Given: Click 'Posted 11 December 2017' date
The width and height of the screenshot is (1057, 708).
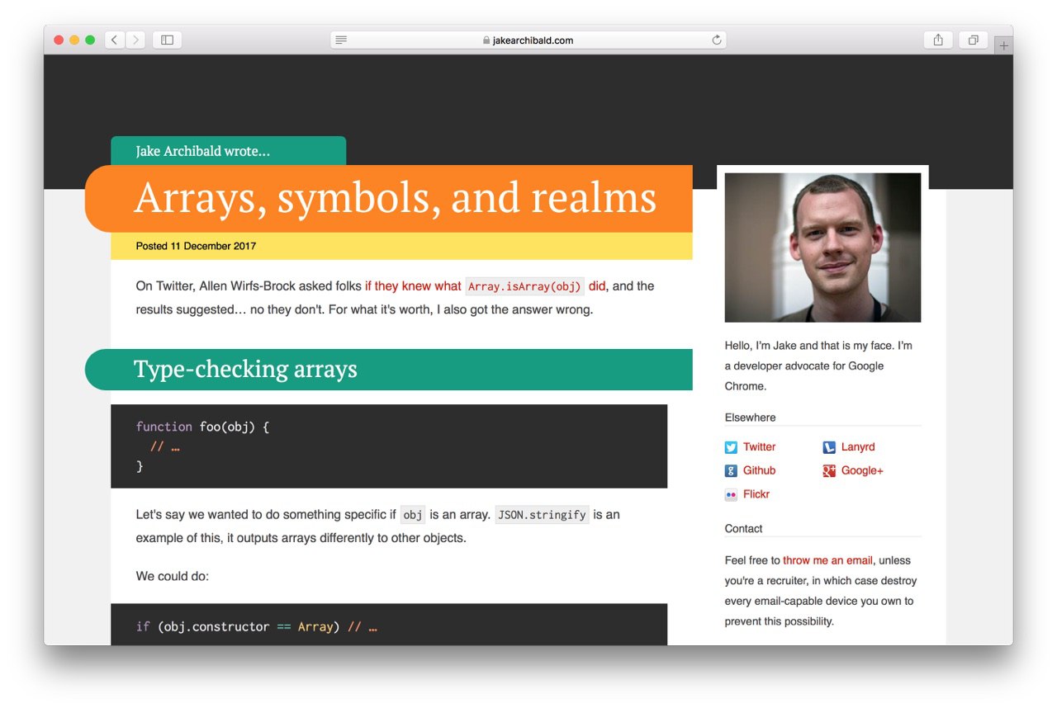Looking at the screenshot, I should pos(196,246).
